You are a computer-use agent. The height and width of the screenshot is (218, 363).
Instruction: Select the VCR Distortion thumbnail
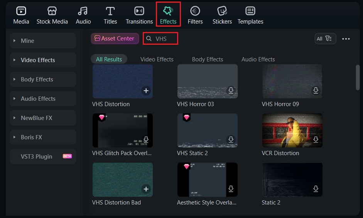[x=292, y=130]
